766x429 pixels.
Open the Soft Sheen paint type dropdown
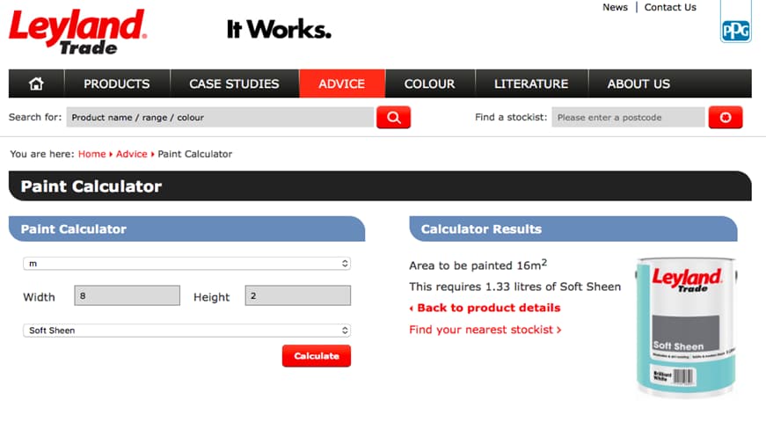(x=187, y=331)
